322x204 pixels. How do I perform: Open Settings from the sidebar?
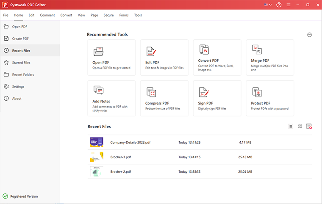tap(18, 86)
